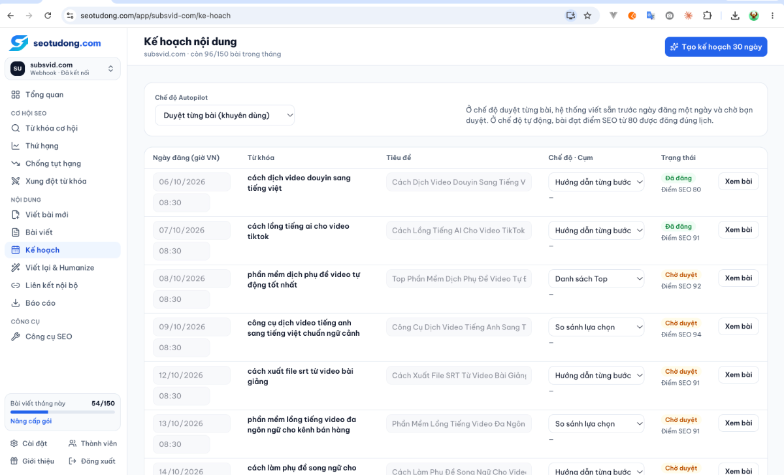Click the Bài viết document icon
Viewport: 784px width, 475px height.
(16, 232)
